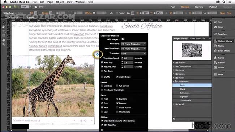Open the Swatches panel icon

pyautogui.click(x=215, y=34)
